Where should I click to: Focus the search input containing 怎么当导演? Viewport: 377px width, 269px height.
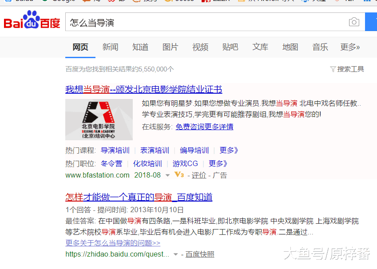click(204, 22)
